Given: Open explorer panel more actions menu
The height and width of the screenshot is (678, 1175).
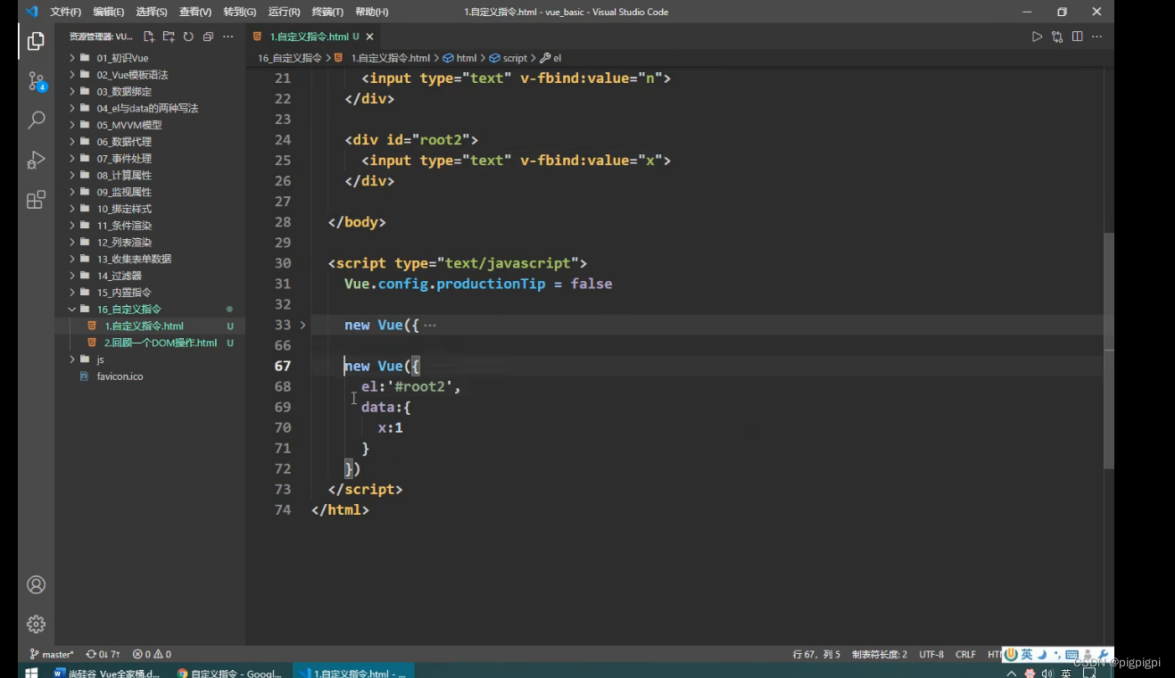Looking at the screenshot, I should 228,37.
